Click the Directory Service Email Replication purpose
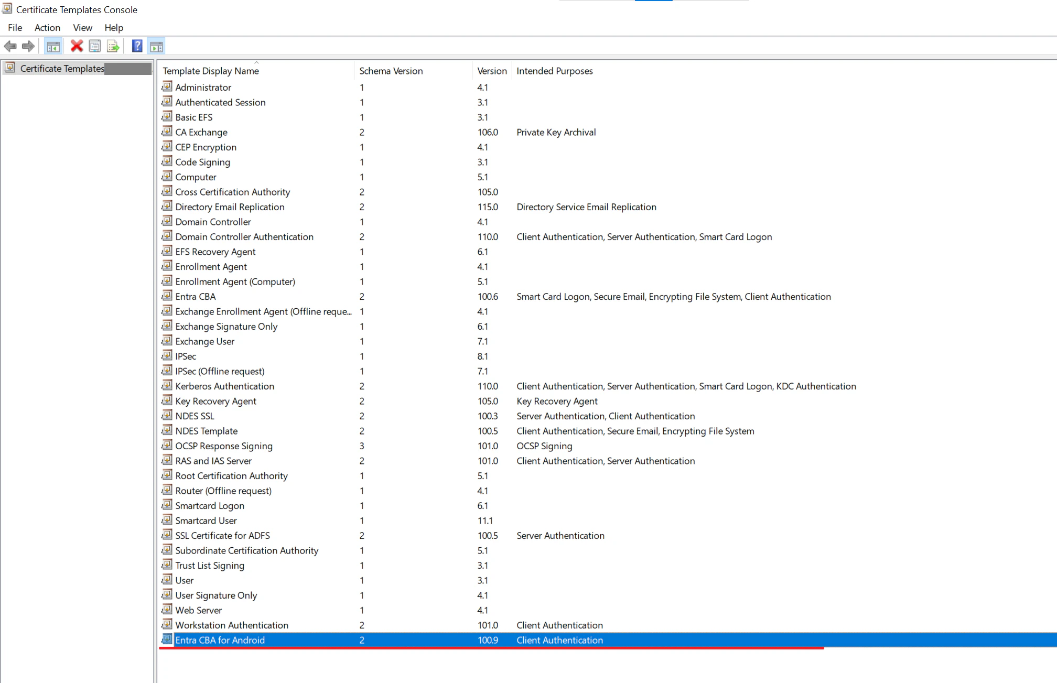This screenshot has width=1057, height=683. pos(586,207)
